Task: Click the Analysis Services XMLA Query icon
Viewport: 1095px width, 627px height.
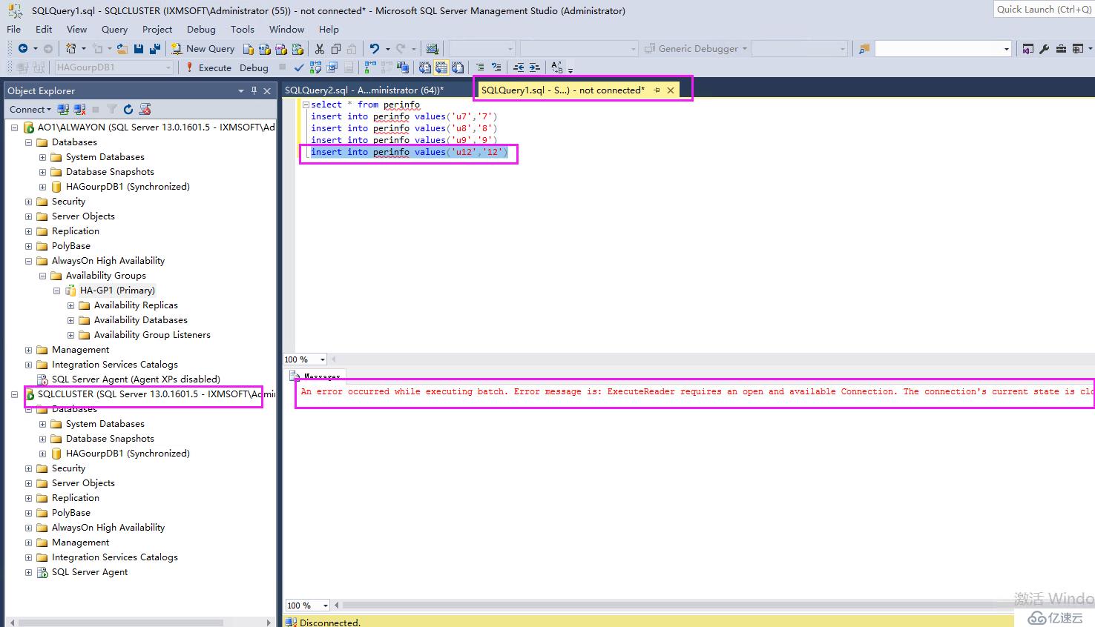Action: tap(297, 49)
